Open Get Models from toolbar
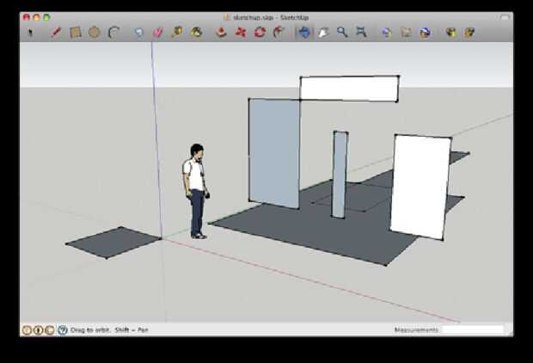533x363 pixels. pyautogui.click(x=450, y=33)
